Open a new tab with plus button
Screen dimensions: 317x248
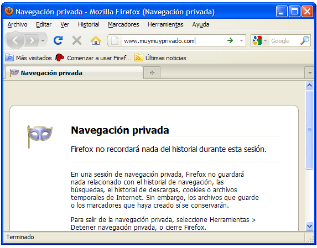pyautogui.click(x=152, y=73)
